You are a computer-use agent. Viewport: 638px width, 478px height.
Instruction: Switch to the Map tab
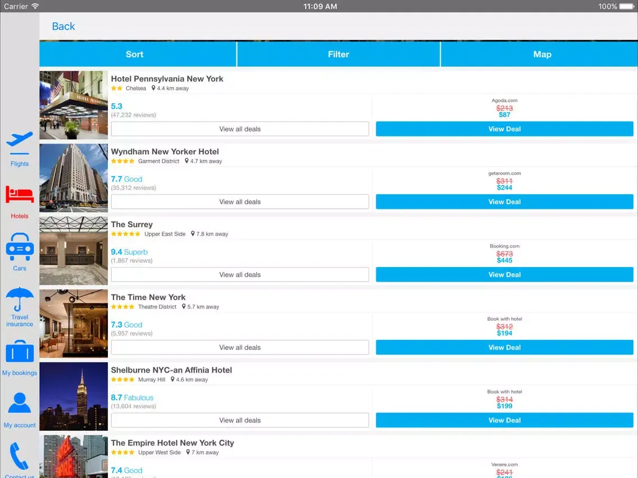coord(540,54)
